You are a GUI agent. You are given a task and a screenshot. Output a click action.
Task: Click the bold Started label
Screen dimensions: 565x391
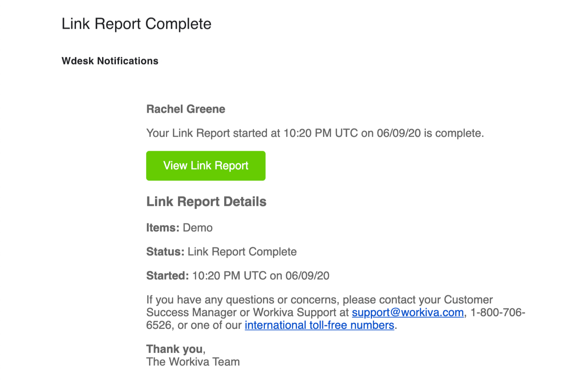coord(168,275)
